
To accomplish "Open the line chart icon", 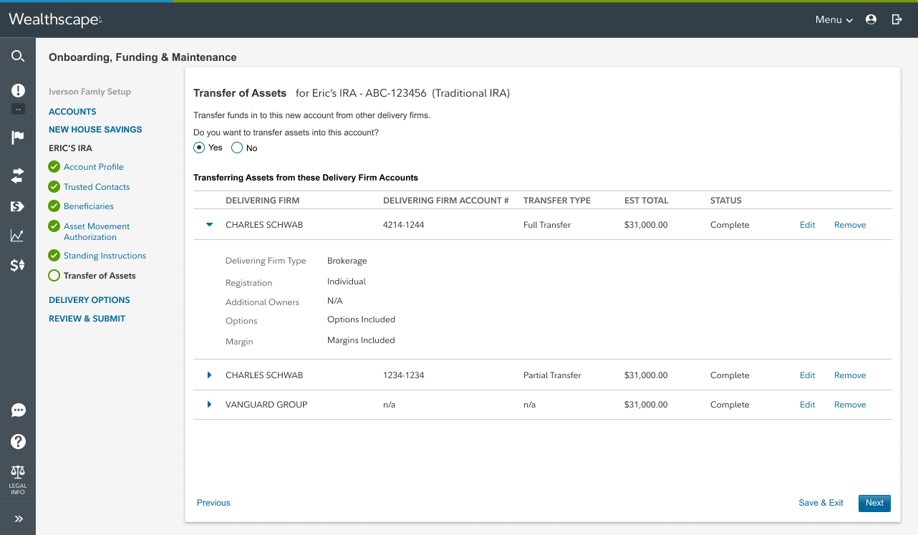I will (x=18, y=235).
